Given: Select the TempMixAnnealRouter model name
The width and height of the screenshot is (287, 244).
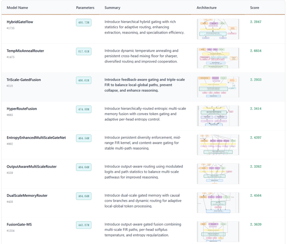Looking at the screenshot, I should click(x=25, y=51).
